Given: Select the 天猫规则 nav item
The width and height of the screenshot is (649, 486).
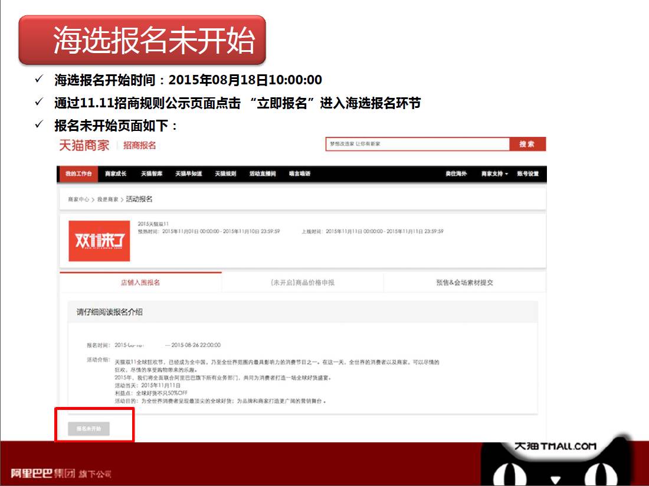Looking at the screenshot, I should coord(225,174).
